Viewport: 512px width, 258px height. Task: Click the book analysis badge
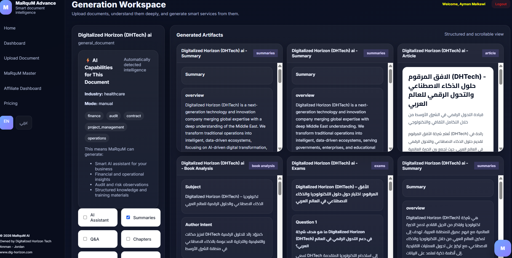[263, 166]
